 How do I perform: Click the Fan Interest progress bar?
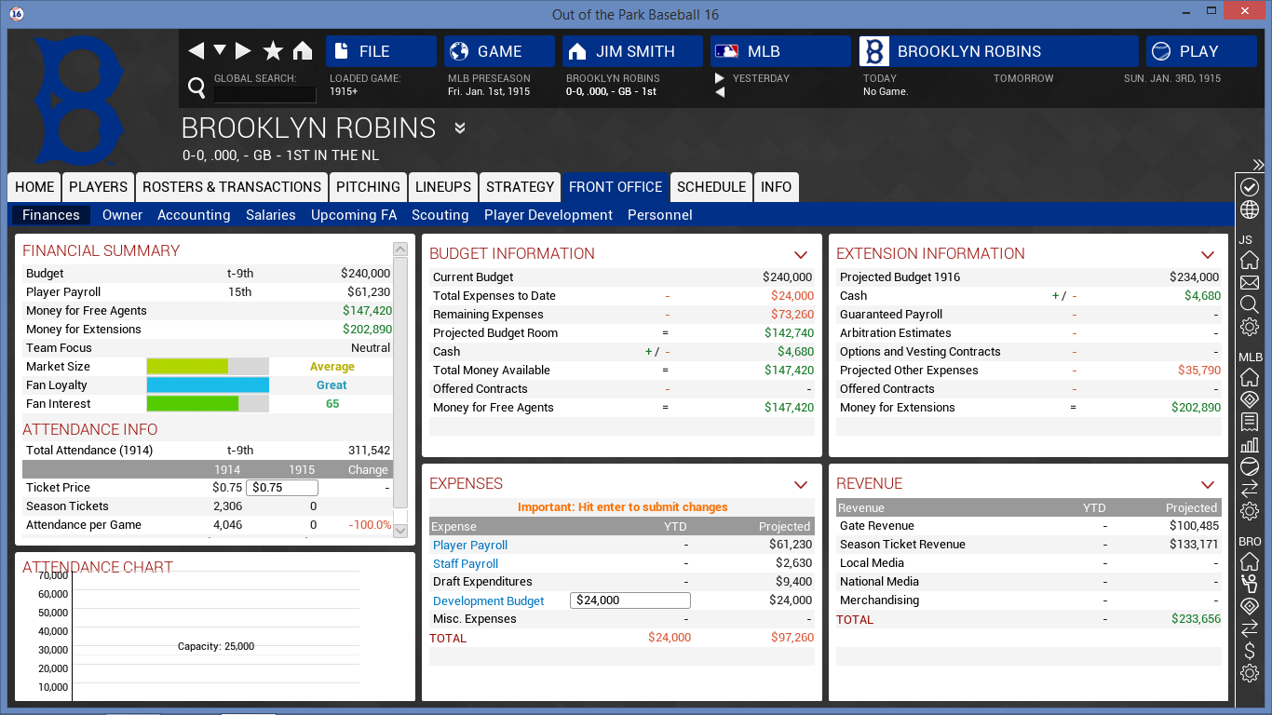[208, 404]
